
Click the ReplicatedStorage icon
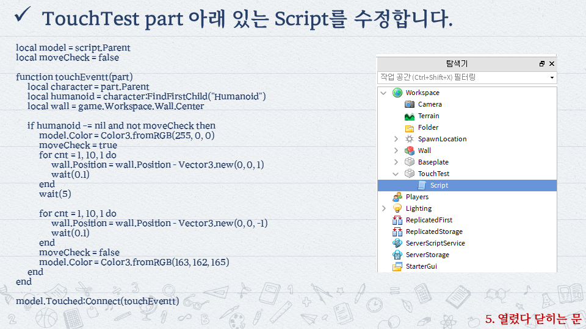coord(397,232)
